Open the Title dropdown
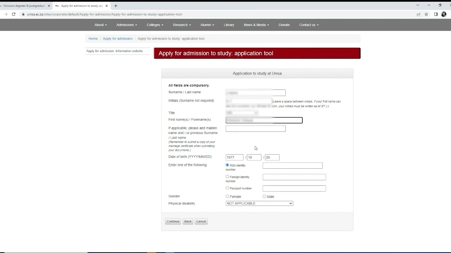Viewport: 451px width, 253px height. tap(242, 113)
